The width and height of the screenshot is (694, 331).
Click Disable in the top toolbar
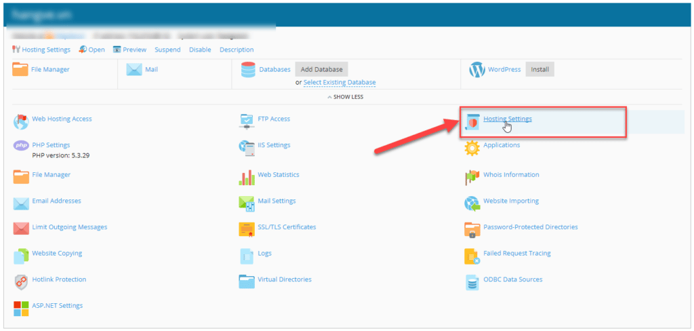[x=200, y=50]
